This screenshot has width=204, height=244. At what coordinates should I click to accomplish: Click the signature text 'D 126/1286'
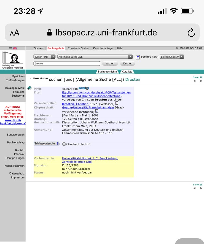[70, 165]
